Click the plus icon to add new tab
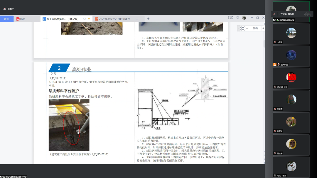Screen dimensions: 317x178 point(148,19)
